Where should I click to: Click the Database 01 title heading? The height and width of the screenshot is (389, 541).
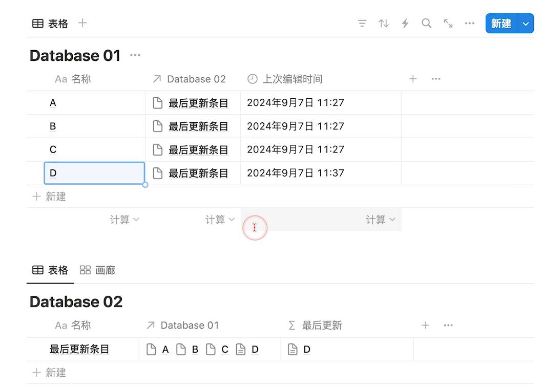click(75, 55)
